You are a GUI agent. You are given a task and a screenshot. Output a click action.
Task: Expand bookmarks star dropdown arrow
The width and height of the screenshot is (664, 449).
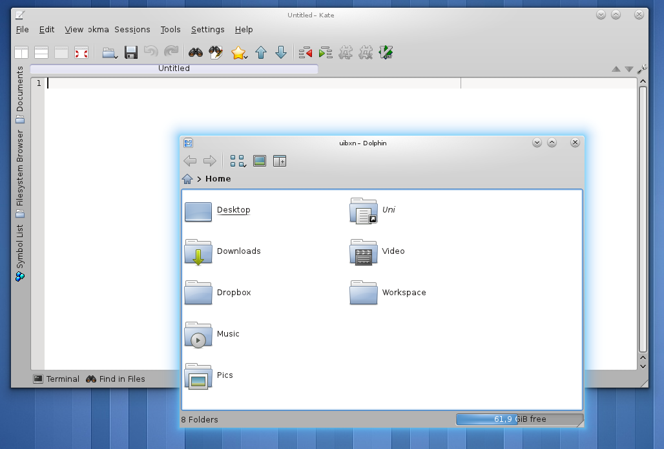(246, 57)
